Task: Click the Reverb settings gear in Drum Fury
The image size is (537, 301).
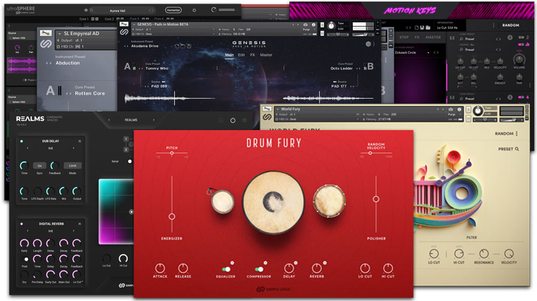Action: coord(324,263)
